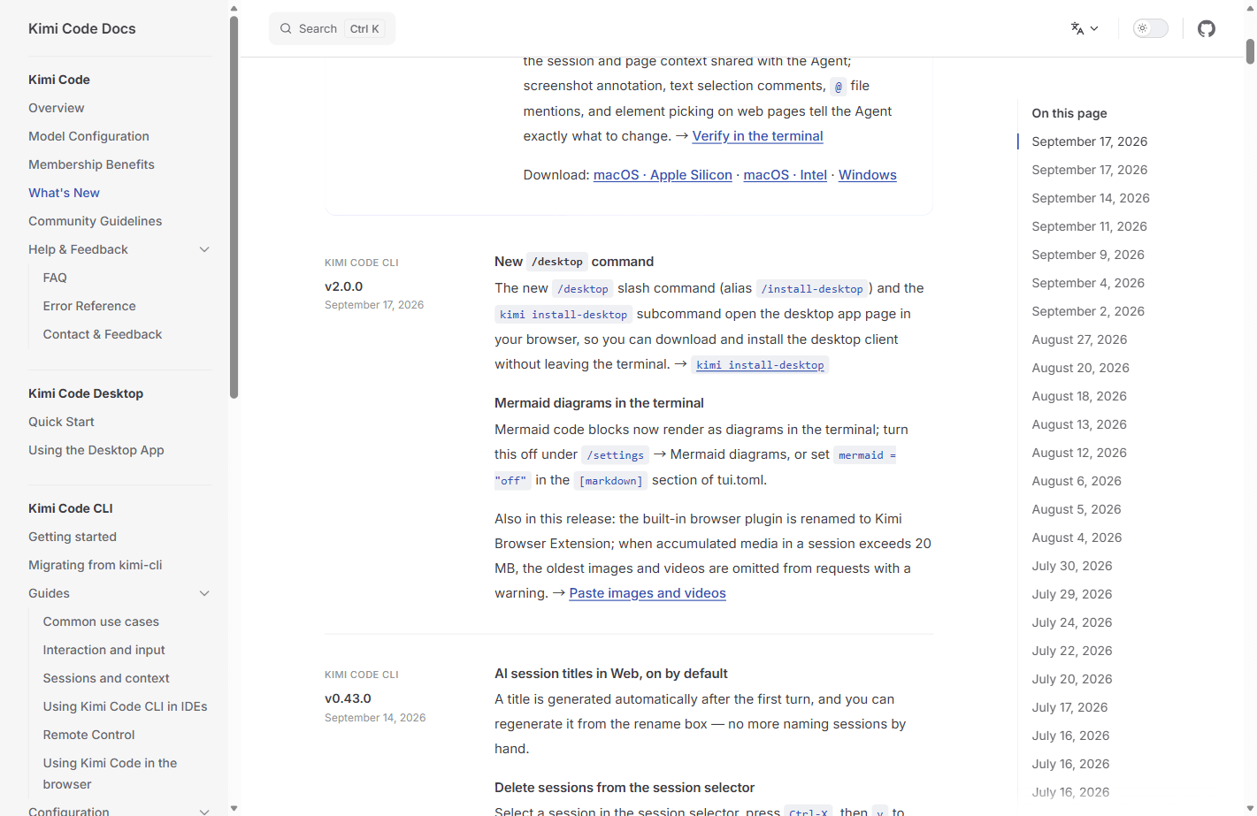The image size is (1257, 816).
Task: Go to Contact & Feedback
Action: click(103, 334)
